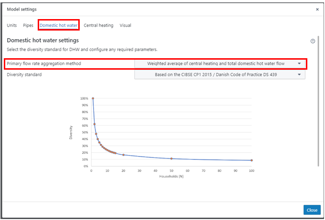The width and height of the screenshot is (325, 220).
Task: Click the data point at 50 households
Action: pos(172,158)
